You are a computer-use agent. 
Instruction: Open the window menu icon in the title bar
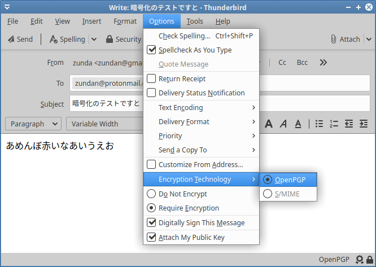7,7
